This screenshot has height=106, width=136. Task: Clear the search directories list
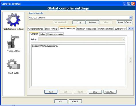click(95, 92)
